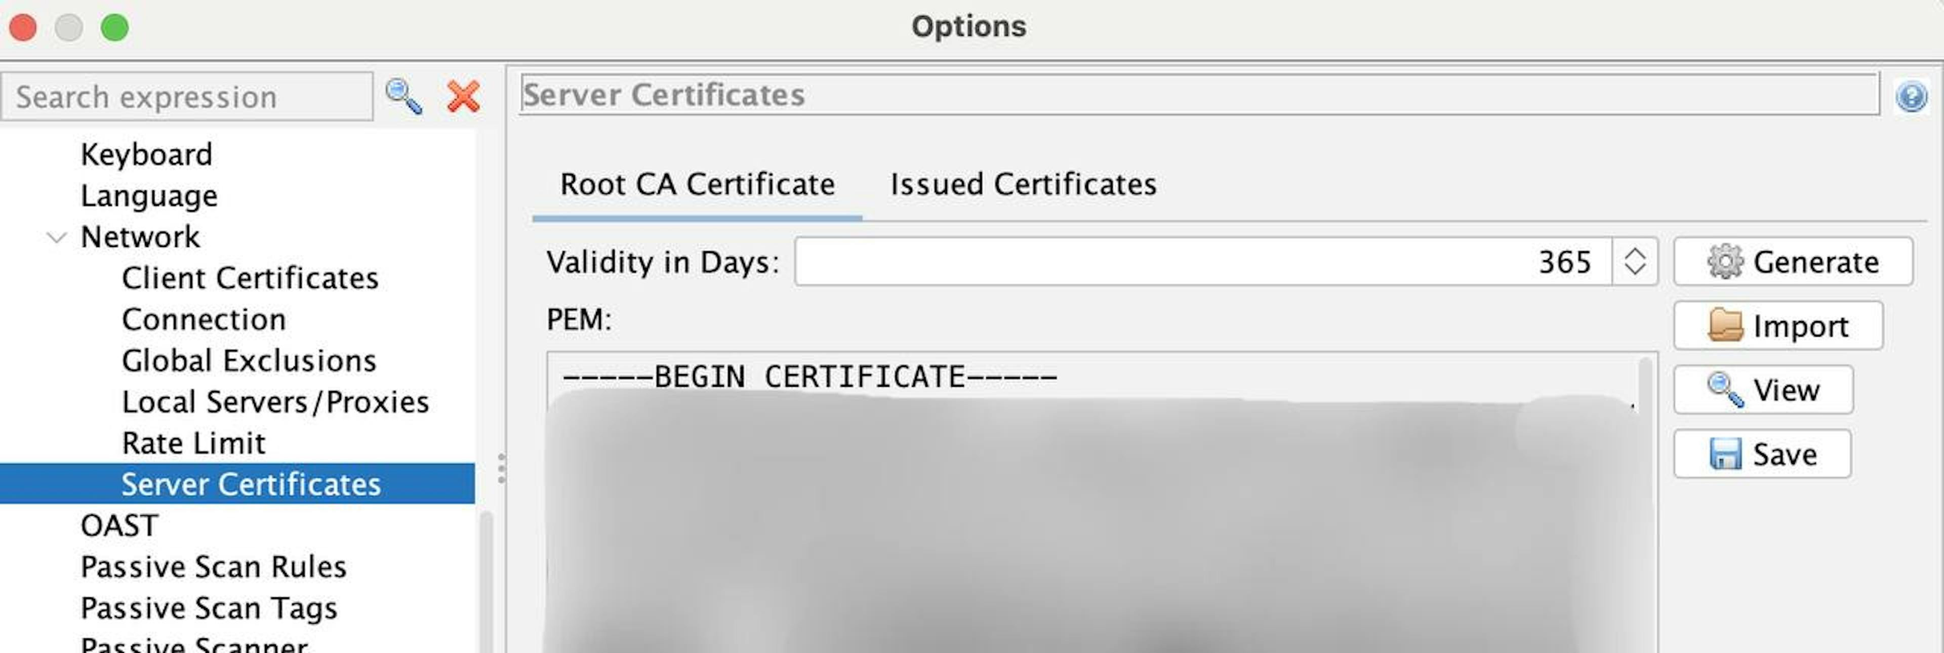Open Client Certificates options
The height and width of the screenshot is (653, 1944).
point(250,278)
